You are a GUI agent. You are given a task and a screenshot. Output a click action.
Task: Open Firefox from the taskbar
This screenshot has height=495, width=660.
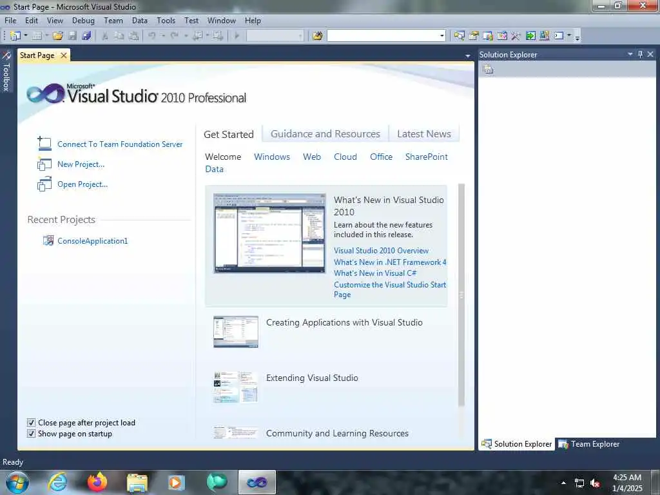tap(97, 482)
